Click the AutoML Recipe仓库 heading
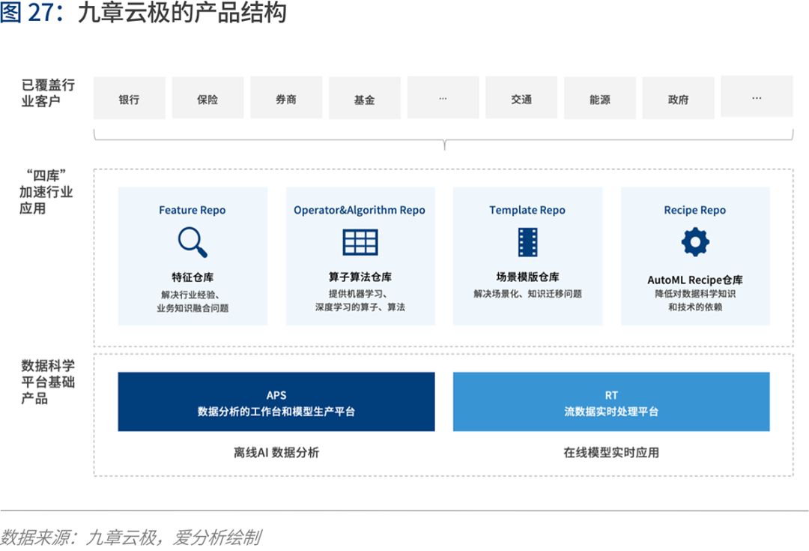 coord(695,280)
